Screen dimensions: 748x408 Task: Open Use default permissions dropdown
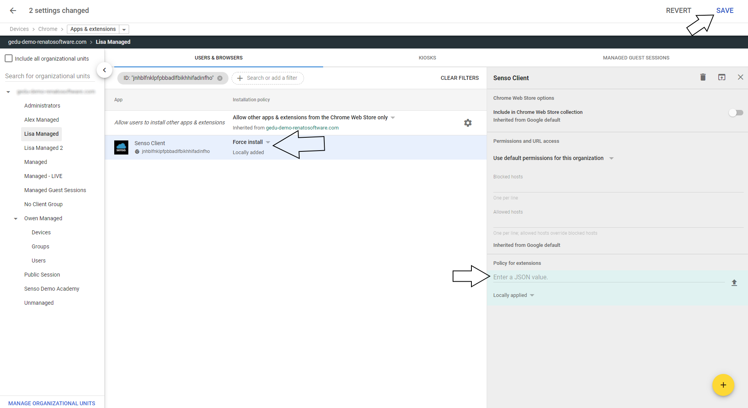pyautogui.click(x=553, y=158)
